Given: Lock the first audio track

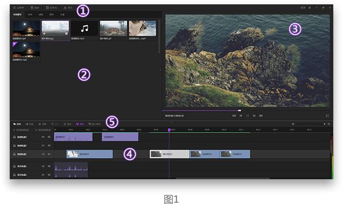Looking at the screenshot, I should [x=15, y=166].
